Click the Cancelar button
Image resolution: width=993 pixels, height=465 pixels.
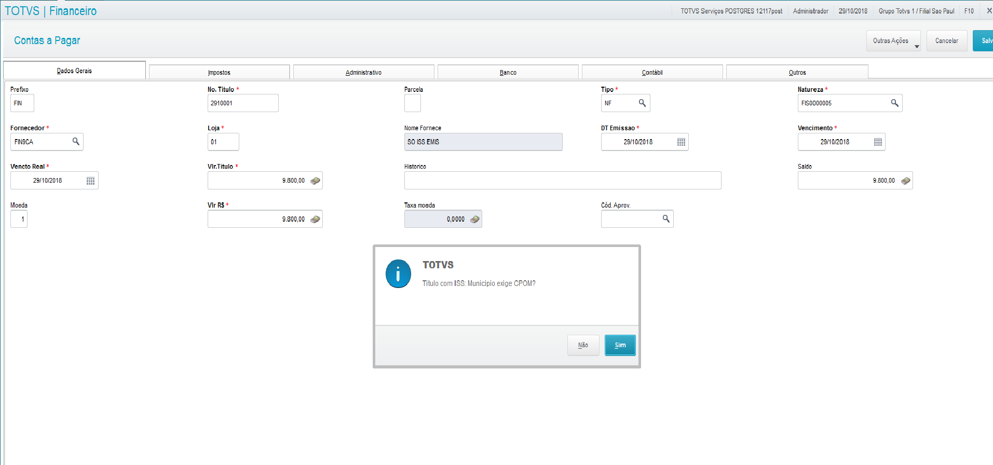pos(947,40)
